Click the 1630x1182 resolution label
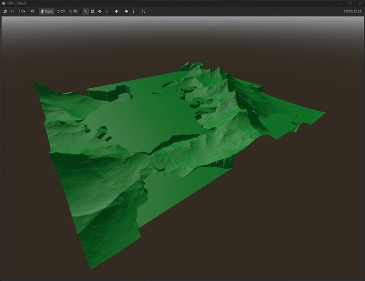The height and width of the screenshot is (281, 365). point(353,11)
